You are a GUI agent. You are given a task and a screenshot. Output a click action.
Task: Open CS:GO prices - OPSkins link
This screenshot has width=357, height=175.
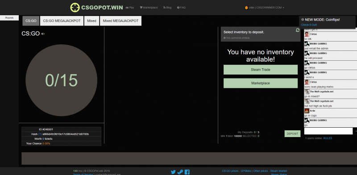[237, 171]
